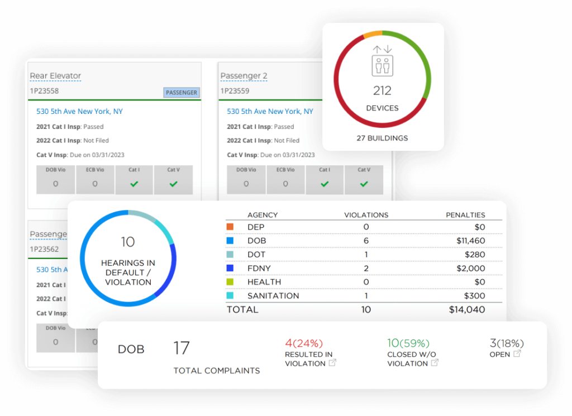Open external link beside Closed w/o Violation
Viewport: 572px width, 416px height.
point(435,363)
